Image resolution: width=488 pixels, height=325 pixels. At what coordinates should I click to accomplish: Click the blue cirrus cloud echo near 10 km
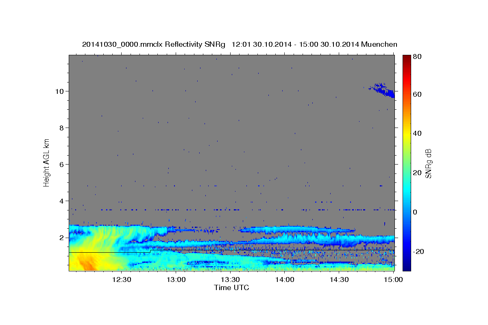pyautogui.click(x=381, y=90)
